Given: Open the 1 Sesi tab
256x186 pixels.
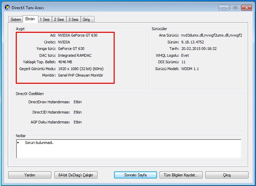Looking at the screenshot, I should click(x=44, y=19).
